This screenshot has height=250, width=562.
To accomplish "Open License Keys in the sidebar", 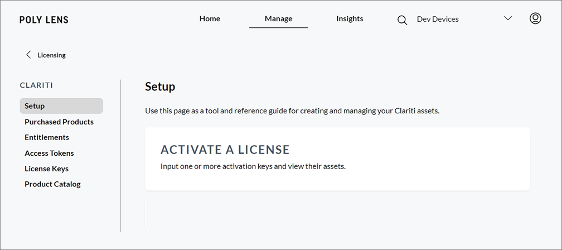I will 46,169.
